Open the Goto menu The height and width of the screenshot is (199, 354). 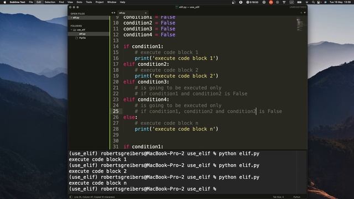80,2
